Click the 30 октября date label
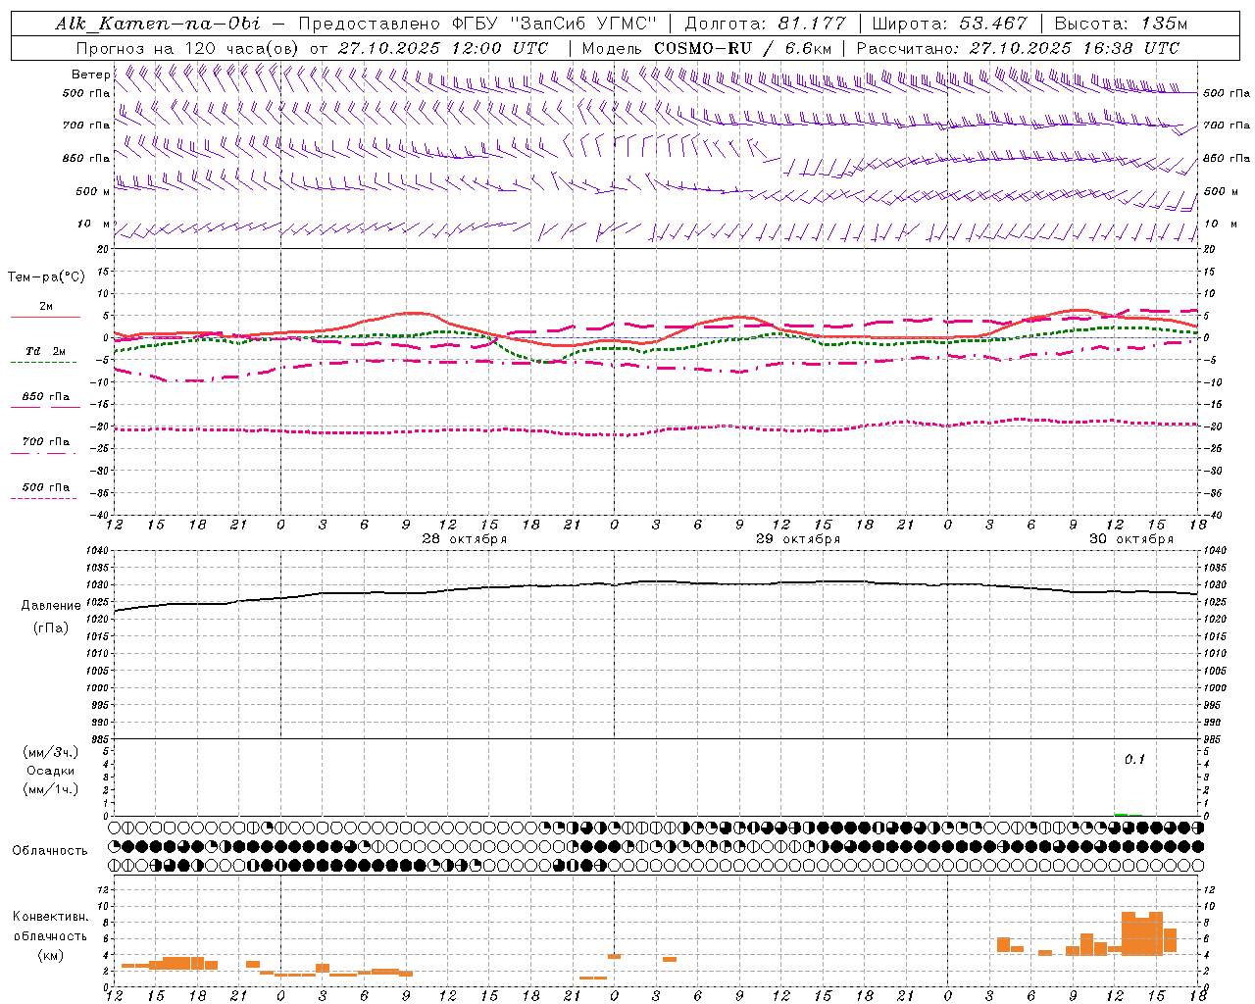 click(1131, 539)
